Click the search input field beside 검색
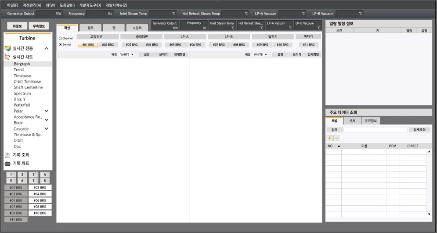The height and width of the screenshot is (233, 437). click(376, 130)
